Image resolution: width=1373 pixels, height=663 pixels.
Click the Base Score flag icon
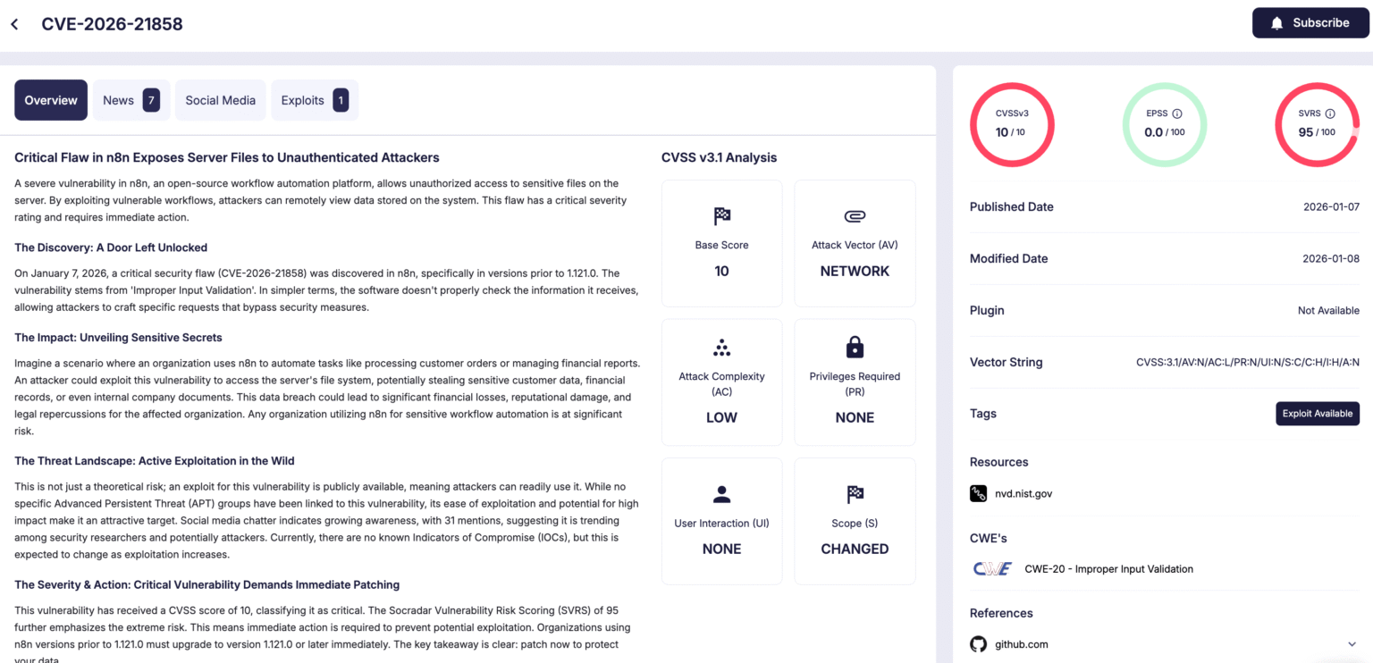point(721,215)
